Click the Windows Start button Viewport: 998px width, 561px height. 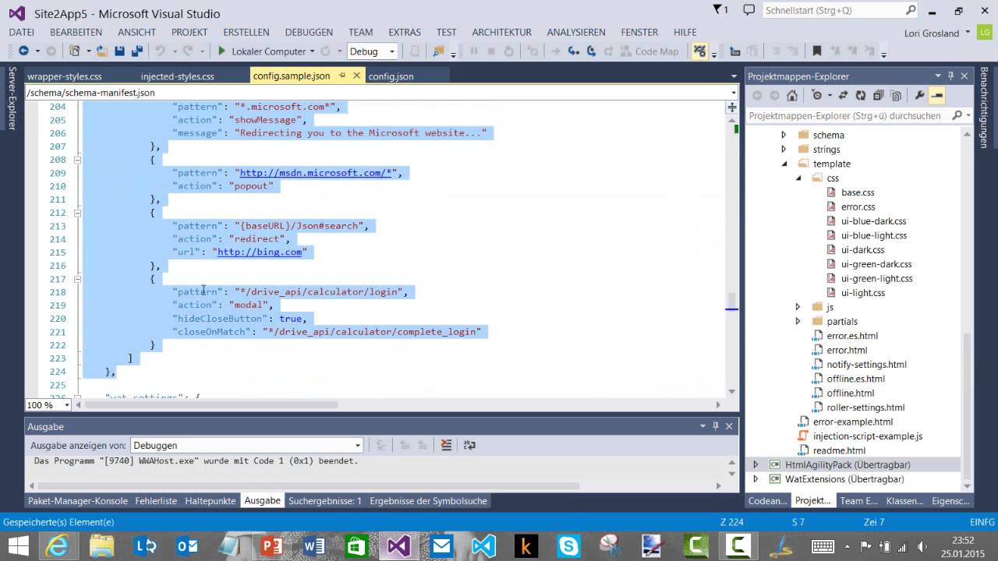coord(17,545)
